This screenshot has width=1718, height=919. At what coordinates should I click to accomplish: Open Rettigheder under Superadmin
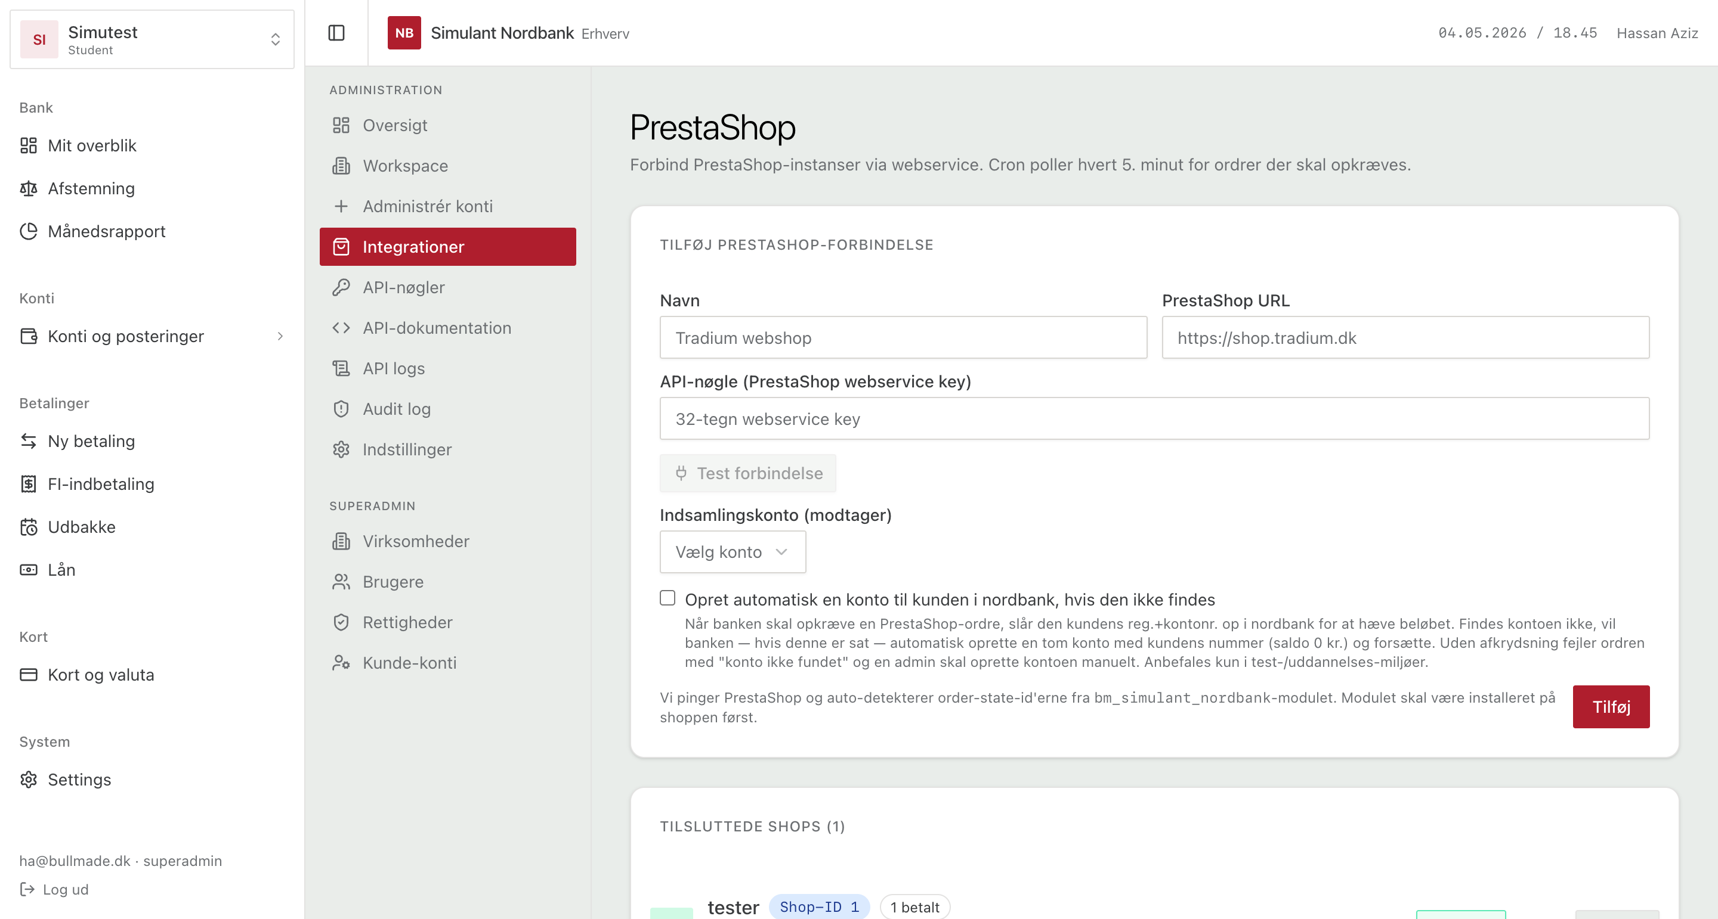(447, 622)
